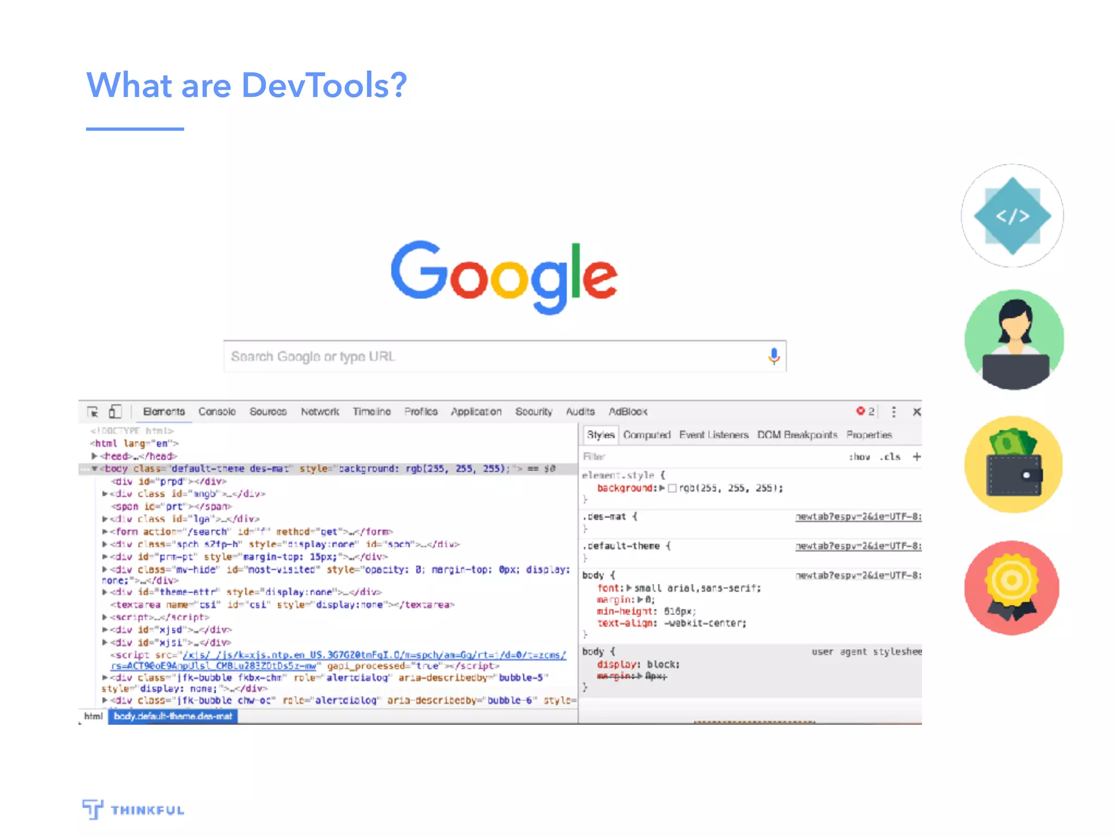Expand the background property value triangle
Image resolution: width=1116 pixels, height=837 pixels.
tap(662, 488)
